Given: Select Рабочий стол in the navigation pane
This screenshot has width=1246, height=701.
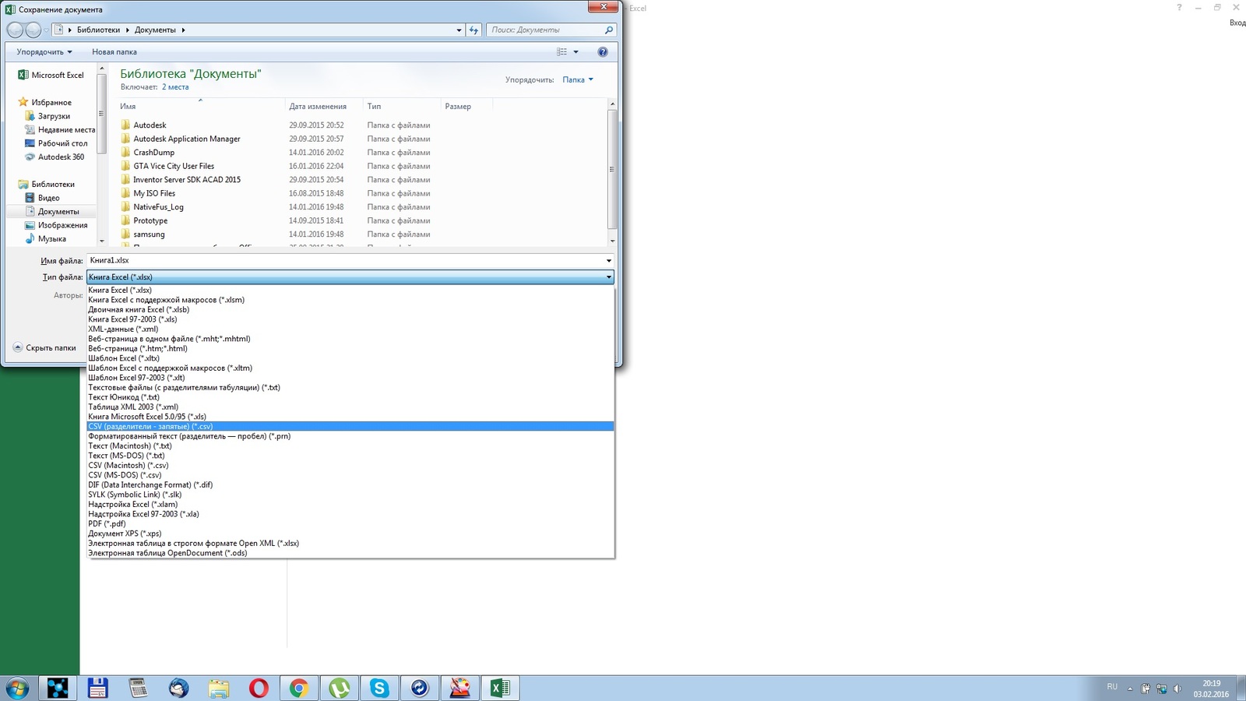Looking at the screenshot, I should pyautogui.click(x=62, y=143).
